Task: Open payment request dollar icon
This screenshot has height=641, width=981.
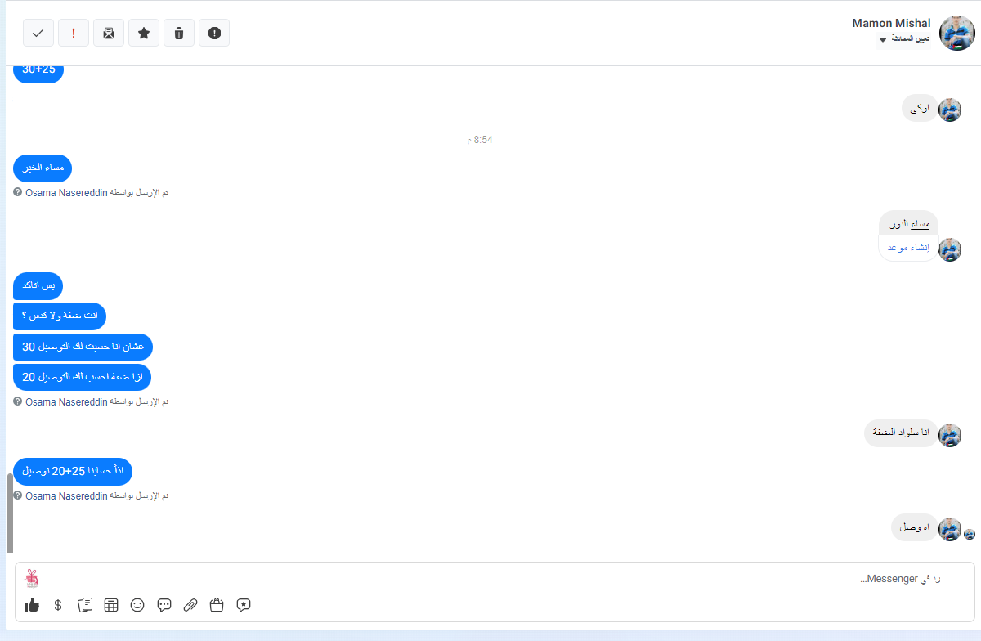Action: tap(58, 605)
